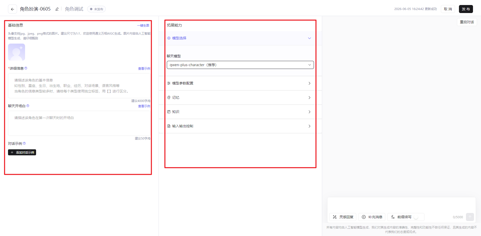Click 重启对话 button
Screen dimensions: 481x236
(467, 22)
